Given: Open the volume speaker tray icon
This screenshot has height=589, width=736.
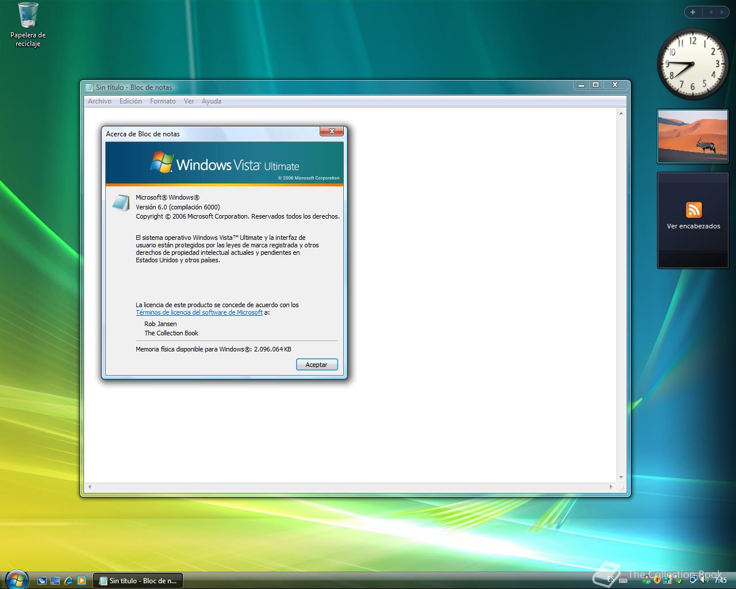Looking at the screenshot, I should 704,579.
